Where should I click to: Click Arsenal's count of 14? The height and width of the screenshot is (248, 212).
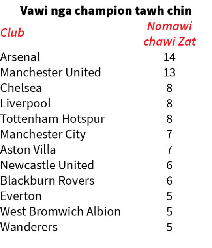[x=169, y=57]
